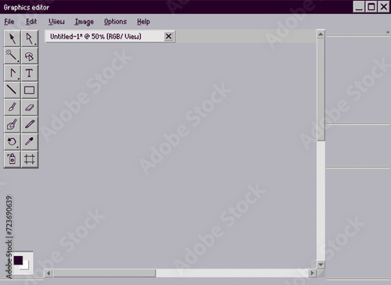This screenshot has height=285, width=391.
Task: Switch to the Untitled-1 document tab
Action: (95, 37)
